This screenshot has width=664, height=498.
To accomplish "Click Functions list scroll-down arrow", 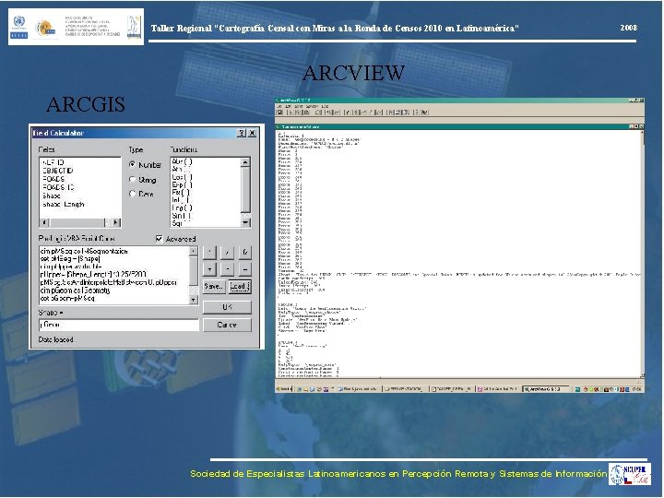I will click(x=245, y=222).
